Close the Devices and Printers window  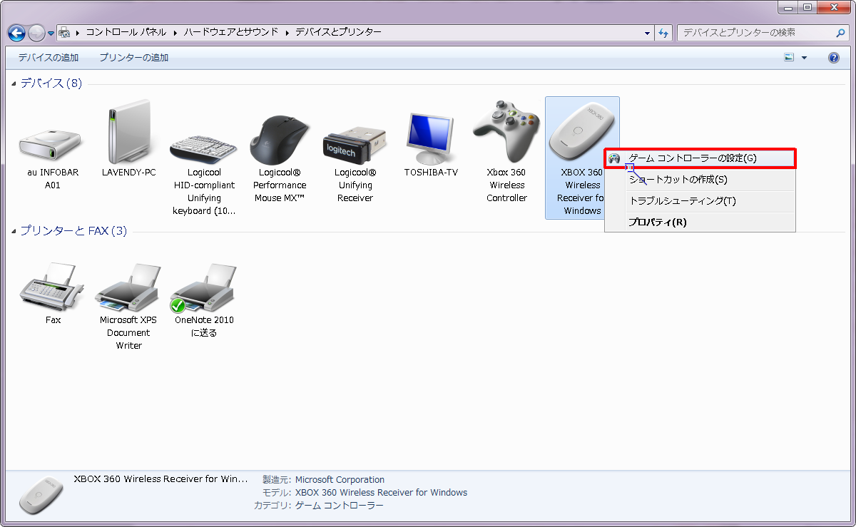(833, 7)
